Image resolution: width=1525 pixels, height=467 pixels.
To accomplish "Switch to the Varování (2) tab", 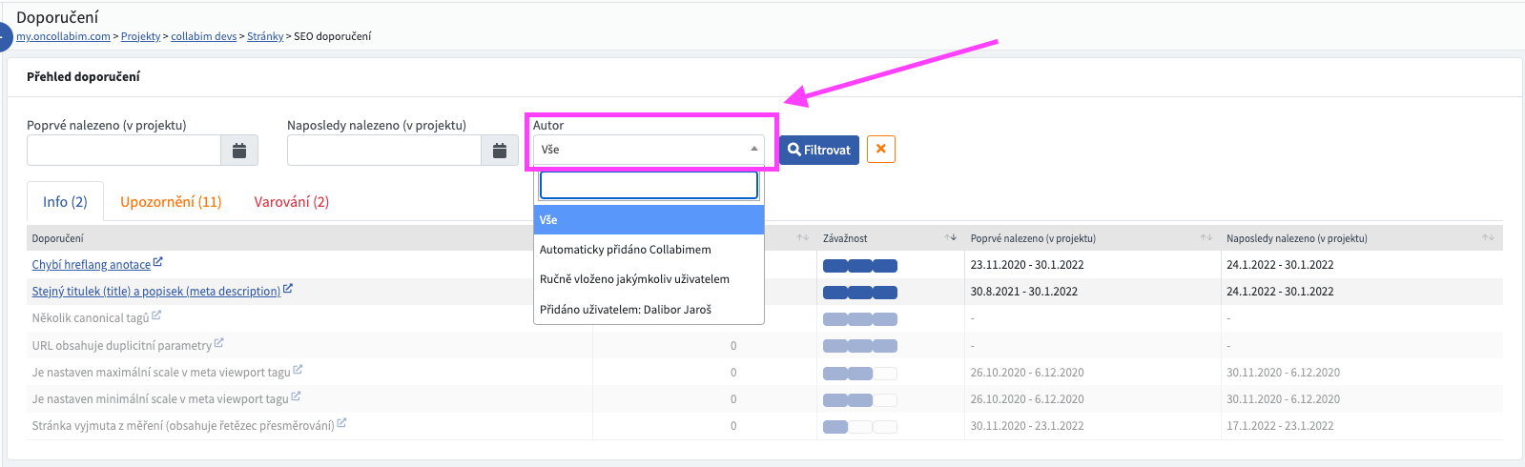I will click(x=292, y=202).
